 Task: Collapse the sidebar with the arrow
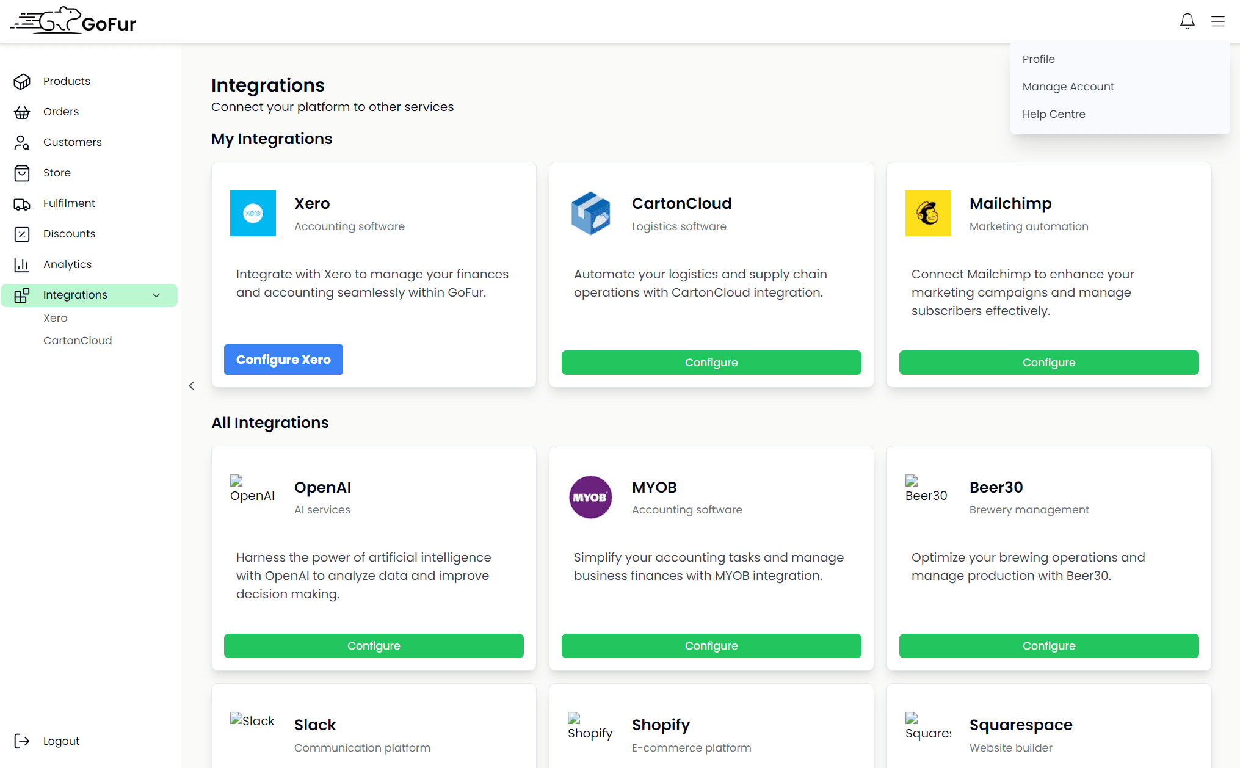[192, 386]
